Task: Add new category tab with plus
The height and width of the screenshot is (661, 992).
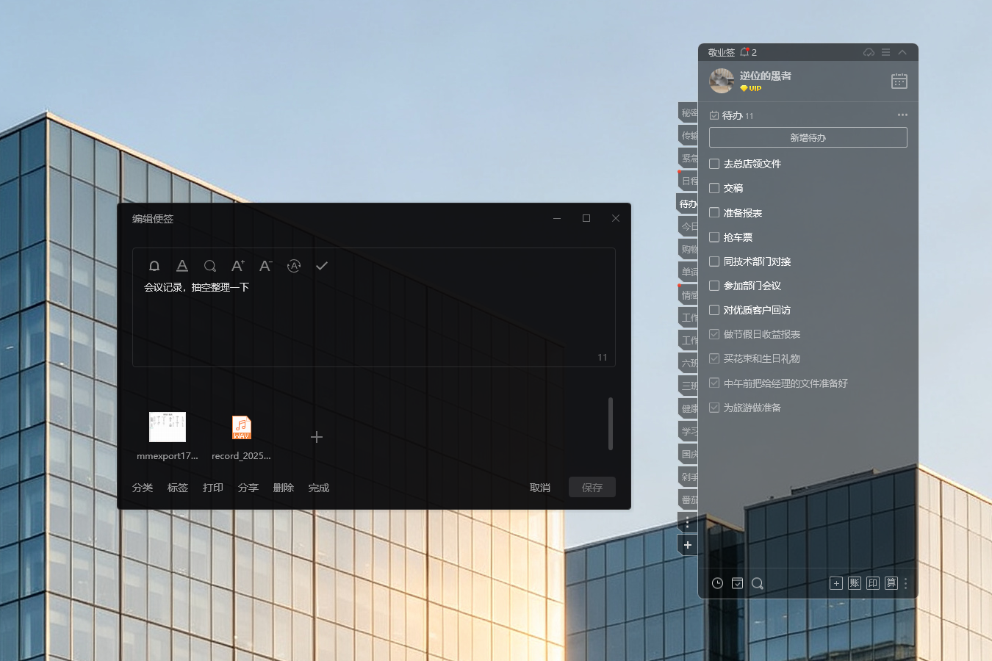Action: (688, 545)
